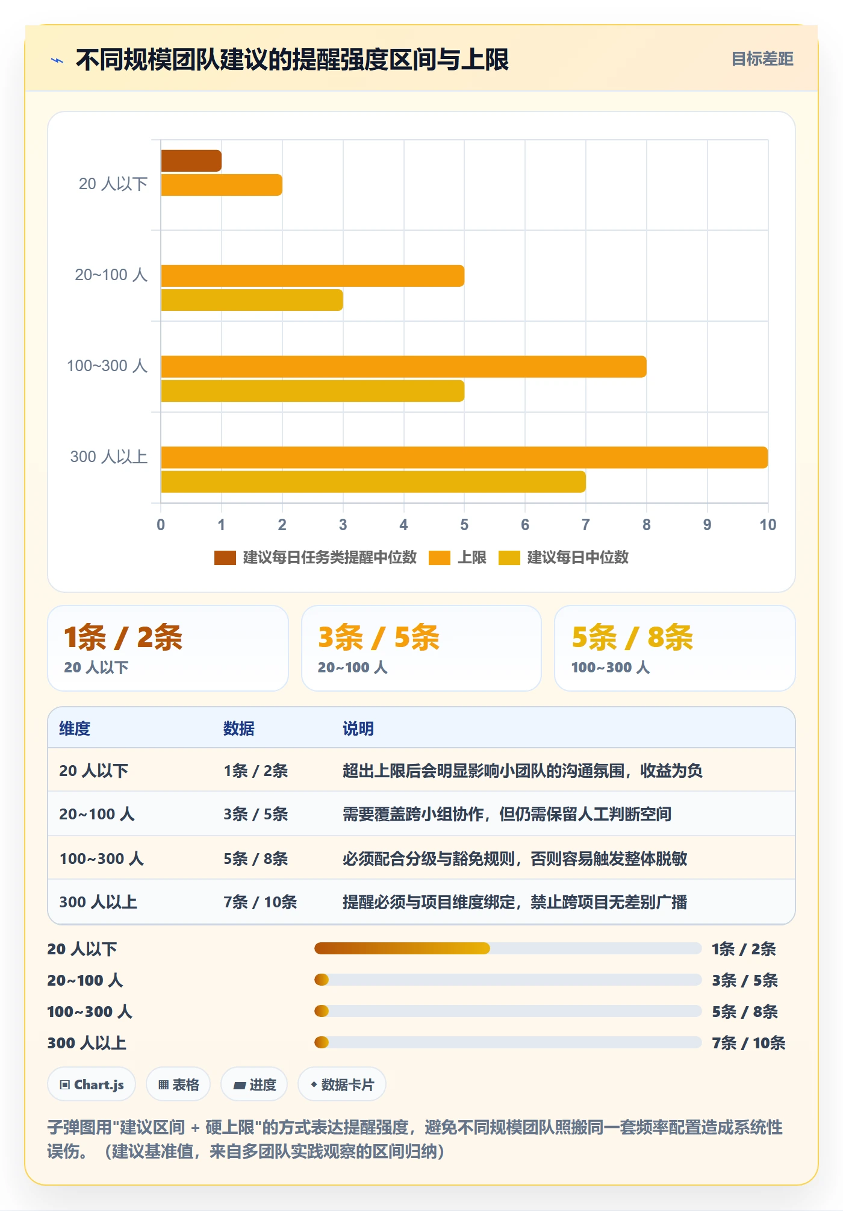Select table cell 7条 / 10条
This screenshot has height=1211, width=843.
260,902
